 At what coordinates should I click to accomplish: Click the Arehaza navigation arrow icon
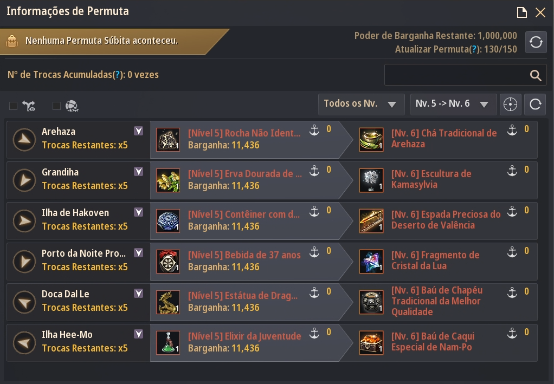pos(24,139)
